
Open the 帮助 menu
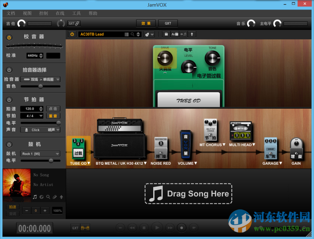pos(93,13)
